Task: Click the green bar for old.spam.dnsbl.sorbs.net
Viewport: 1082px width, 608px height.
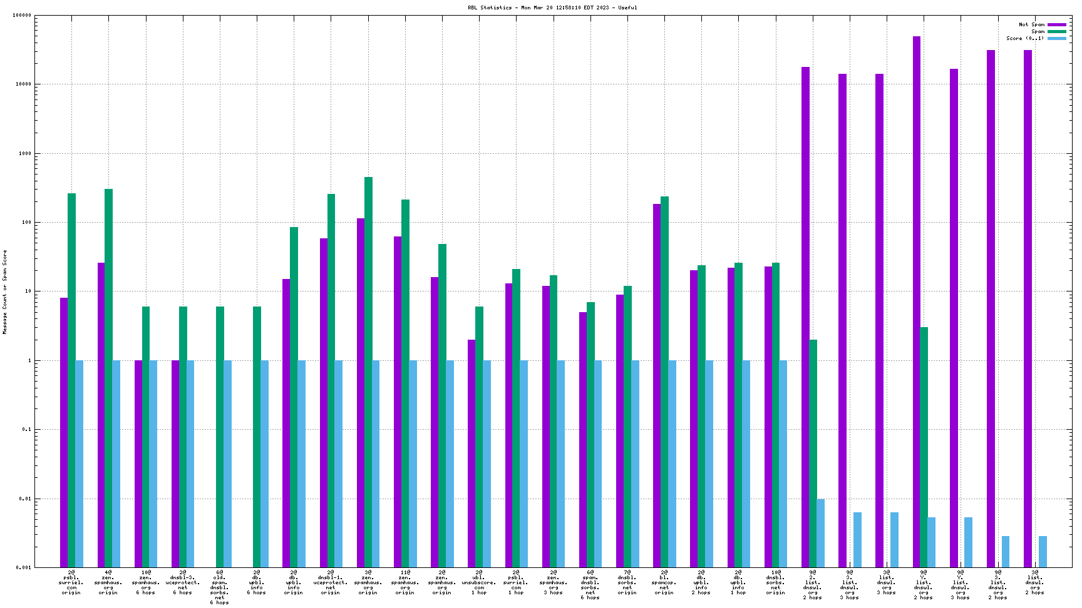Action: pos(220,437)
